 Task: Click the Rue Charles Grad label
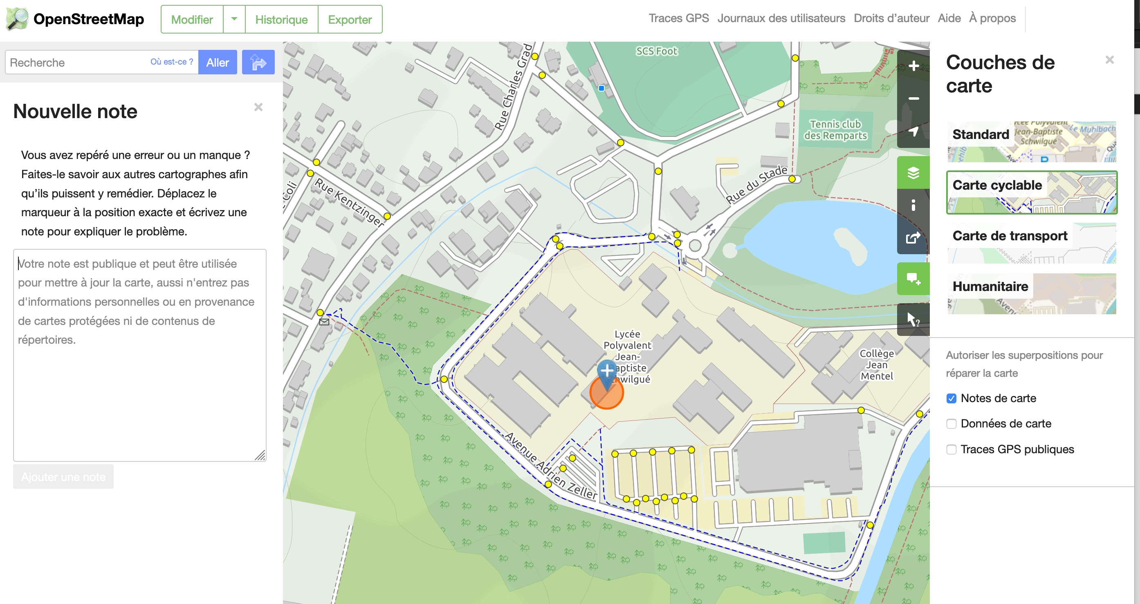(514, 87)
